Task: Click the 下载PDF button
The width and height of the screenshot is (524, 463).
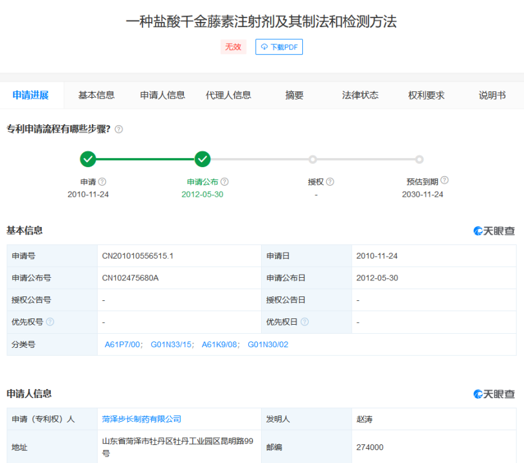Action: point(278,47)
